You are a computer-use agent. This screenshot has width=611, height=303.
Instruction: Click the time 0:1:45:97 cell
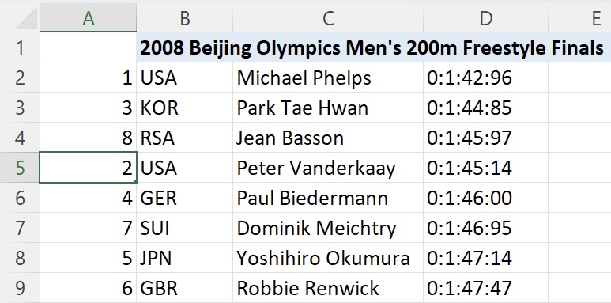click(485, 138)
